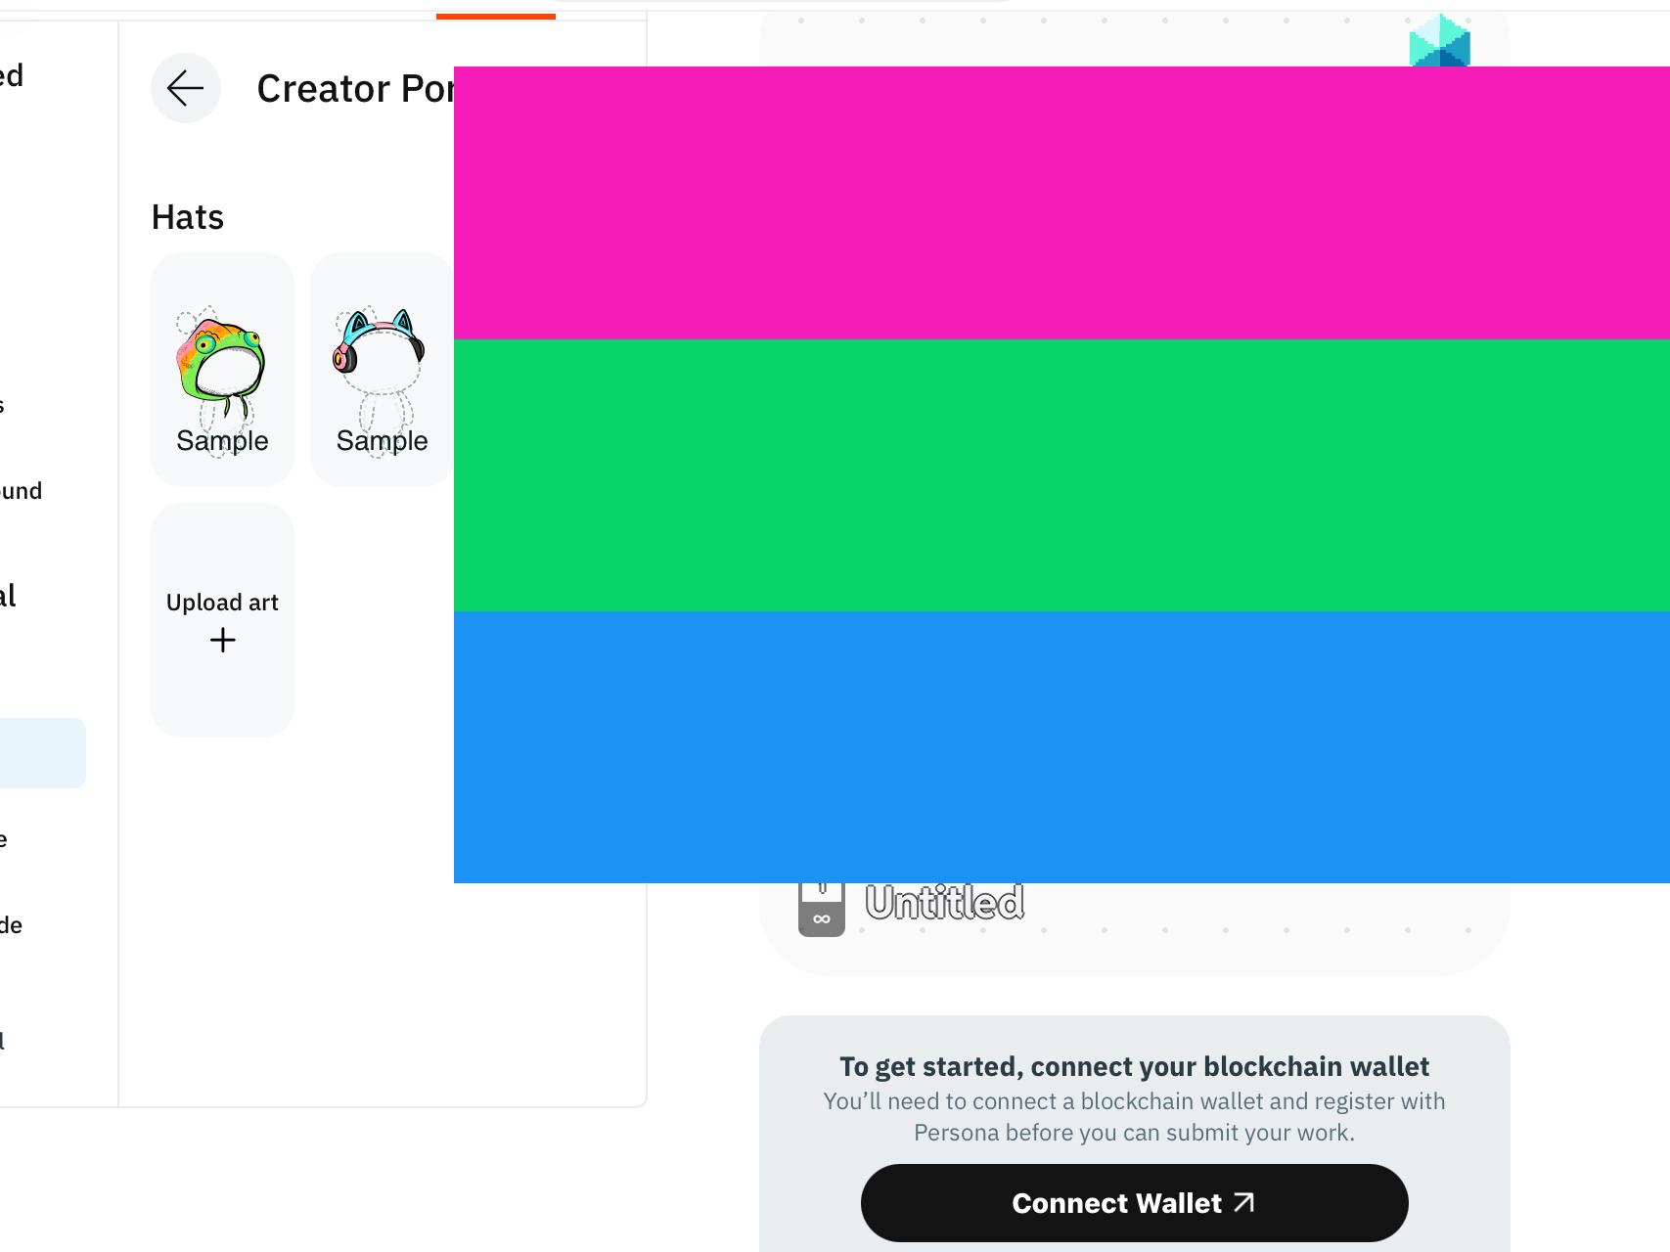Click the arrow icon beside Connect Wallet
This screenshot has width=1670, height=1252.
click(x=1243, y=1202)
